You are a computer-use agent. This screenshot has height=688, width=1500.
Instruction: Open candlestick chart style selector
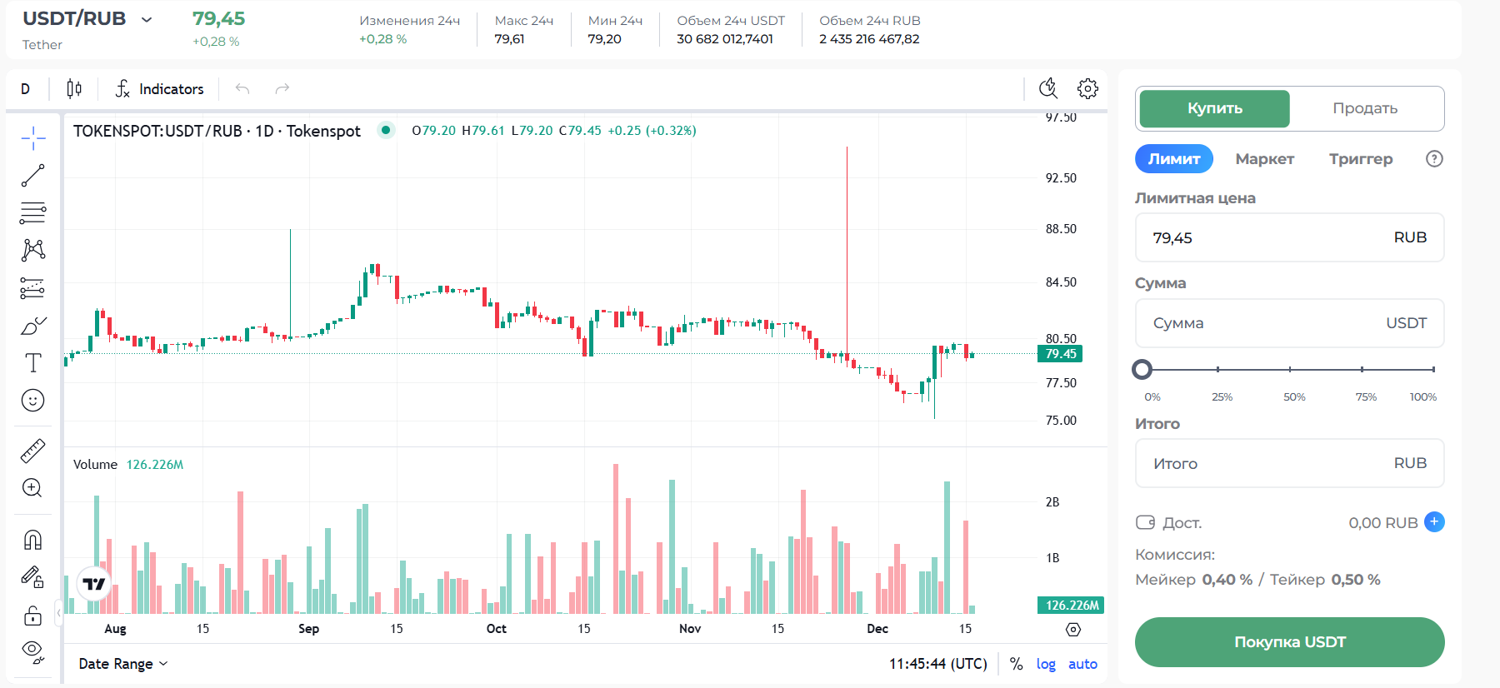tap(74, 88)
